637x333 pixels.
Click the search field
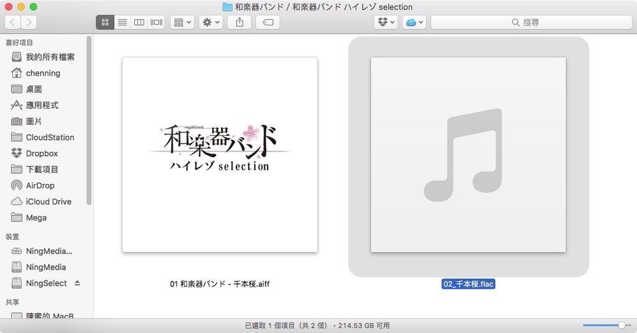531,22
